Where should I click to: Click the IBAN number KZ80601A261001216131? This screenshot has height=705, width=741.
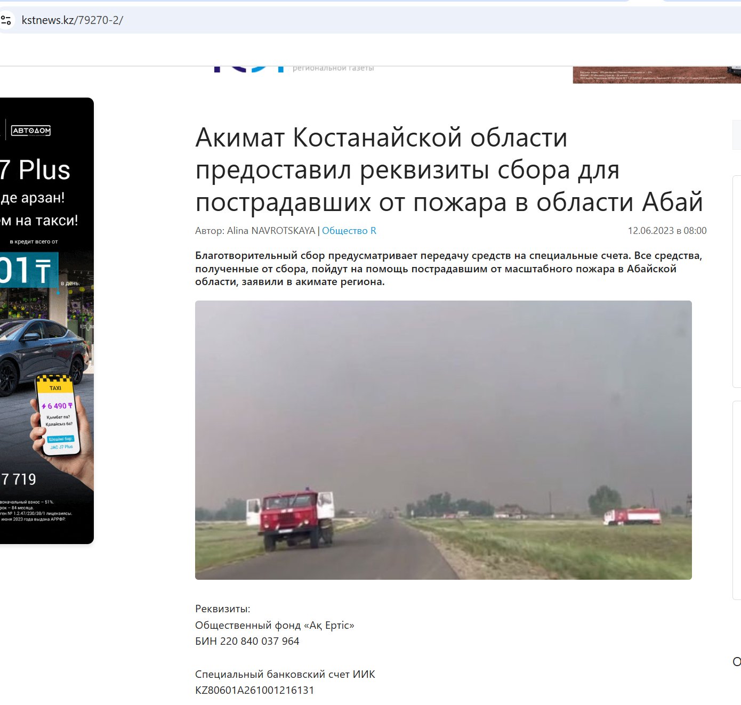[254, 690]
